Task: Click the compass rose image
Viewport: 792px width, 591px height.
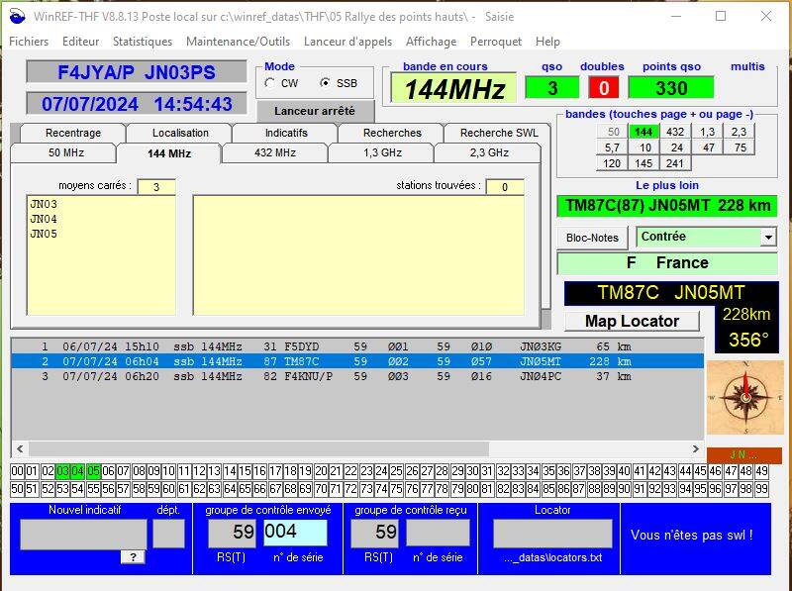Action: (x=744, y=395)
